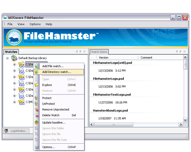The width and height of the screenshot is (191, 152).
Task: Expand the C:\MO watch node
Action: [x=14, y=102]
